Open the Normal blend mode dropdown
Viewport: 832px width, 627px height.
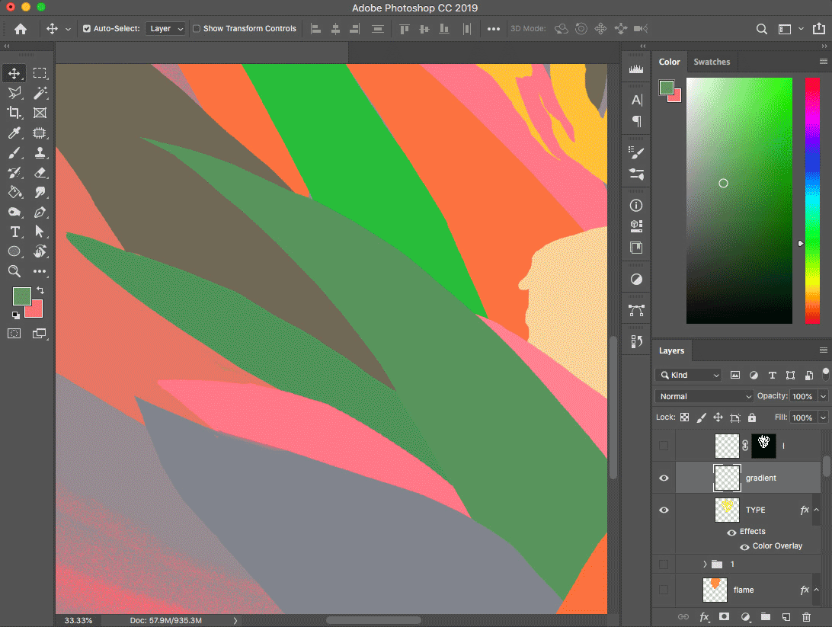click(x=704, y=396)
